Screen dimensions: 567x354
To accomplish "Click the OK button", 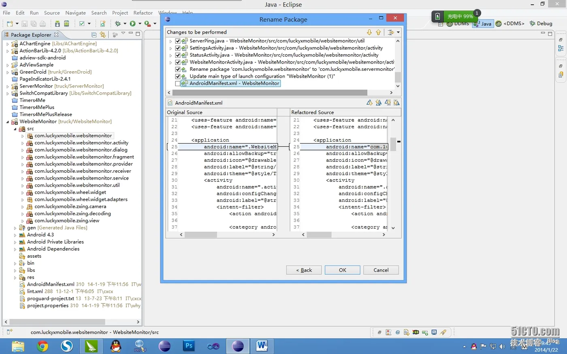I will click(343, 270).
